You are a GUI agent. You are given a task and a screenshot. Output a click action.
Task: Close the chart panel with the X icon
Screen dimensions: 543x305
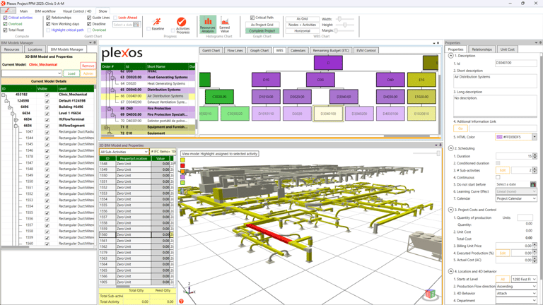click(438, 43)
